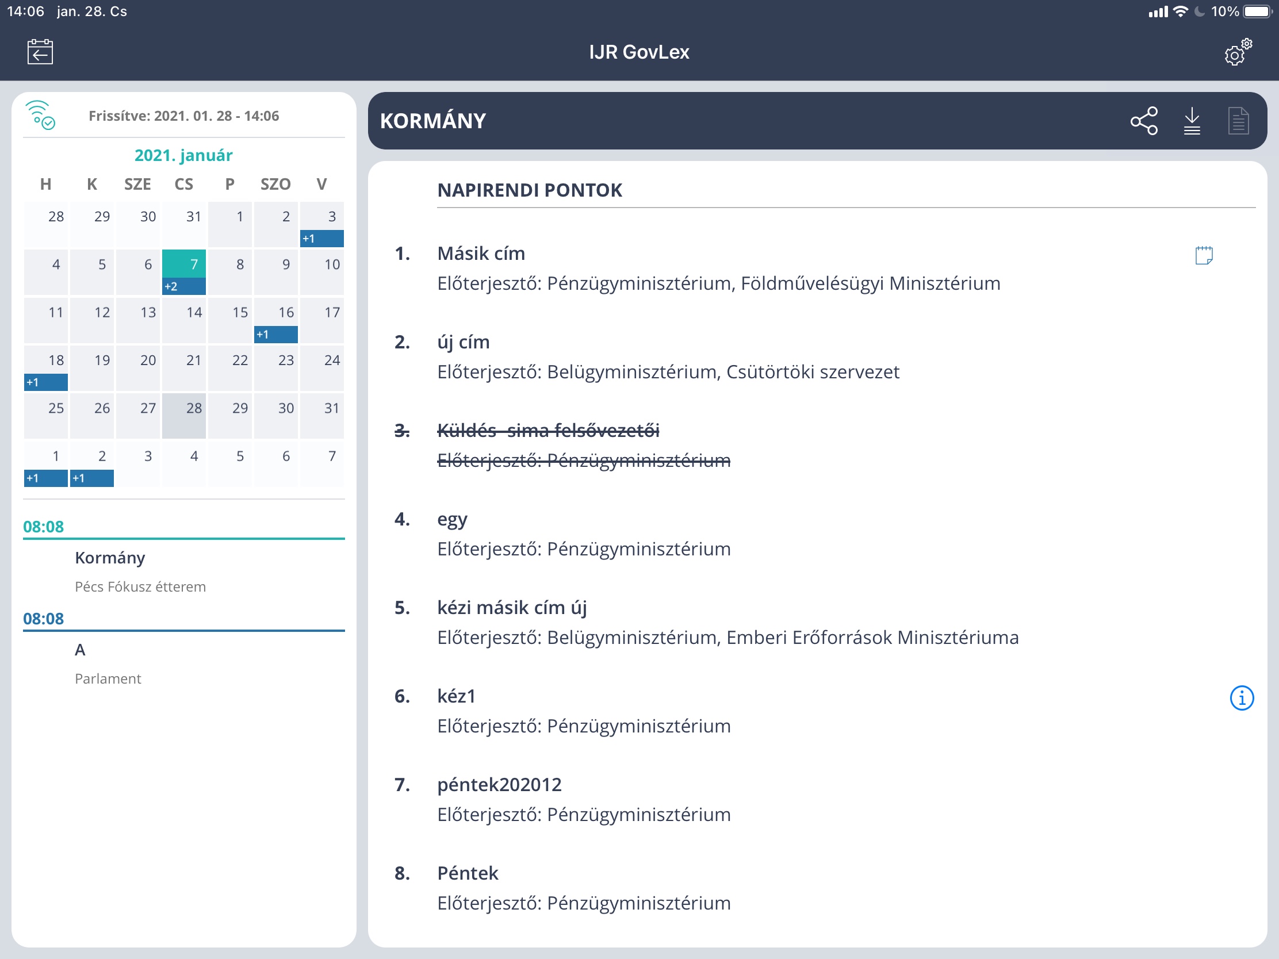This screenshot has width=1279, height=959.
Task: Tap the calendar back icon
Action: (x=40, y=52)
